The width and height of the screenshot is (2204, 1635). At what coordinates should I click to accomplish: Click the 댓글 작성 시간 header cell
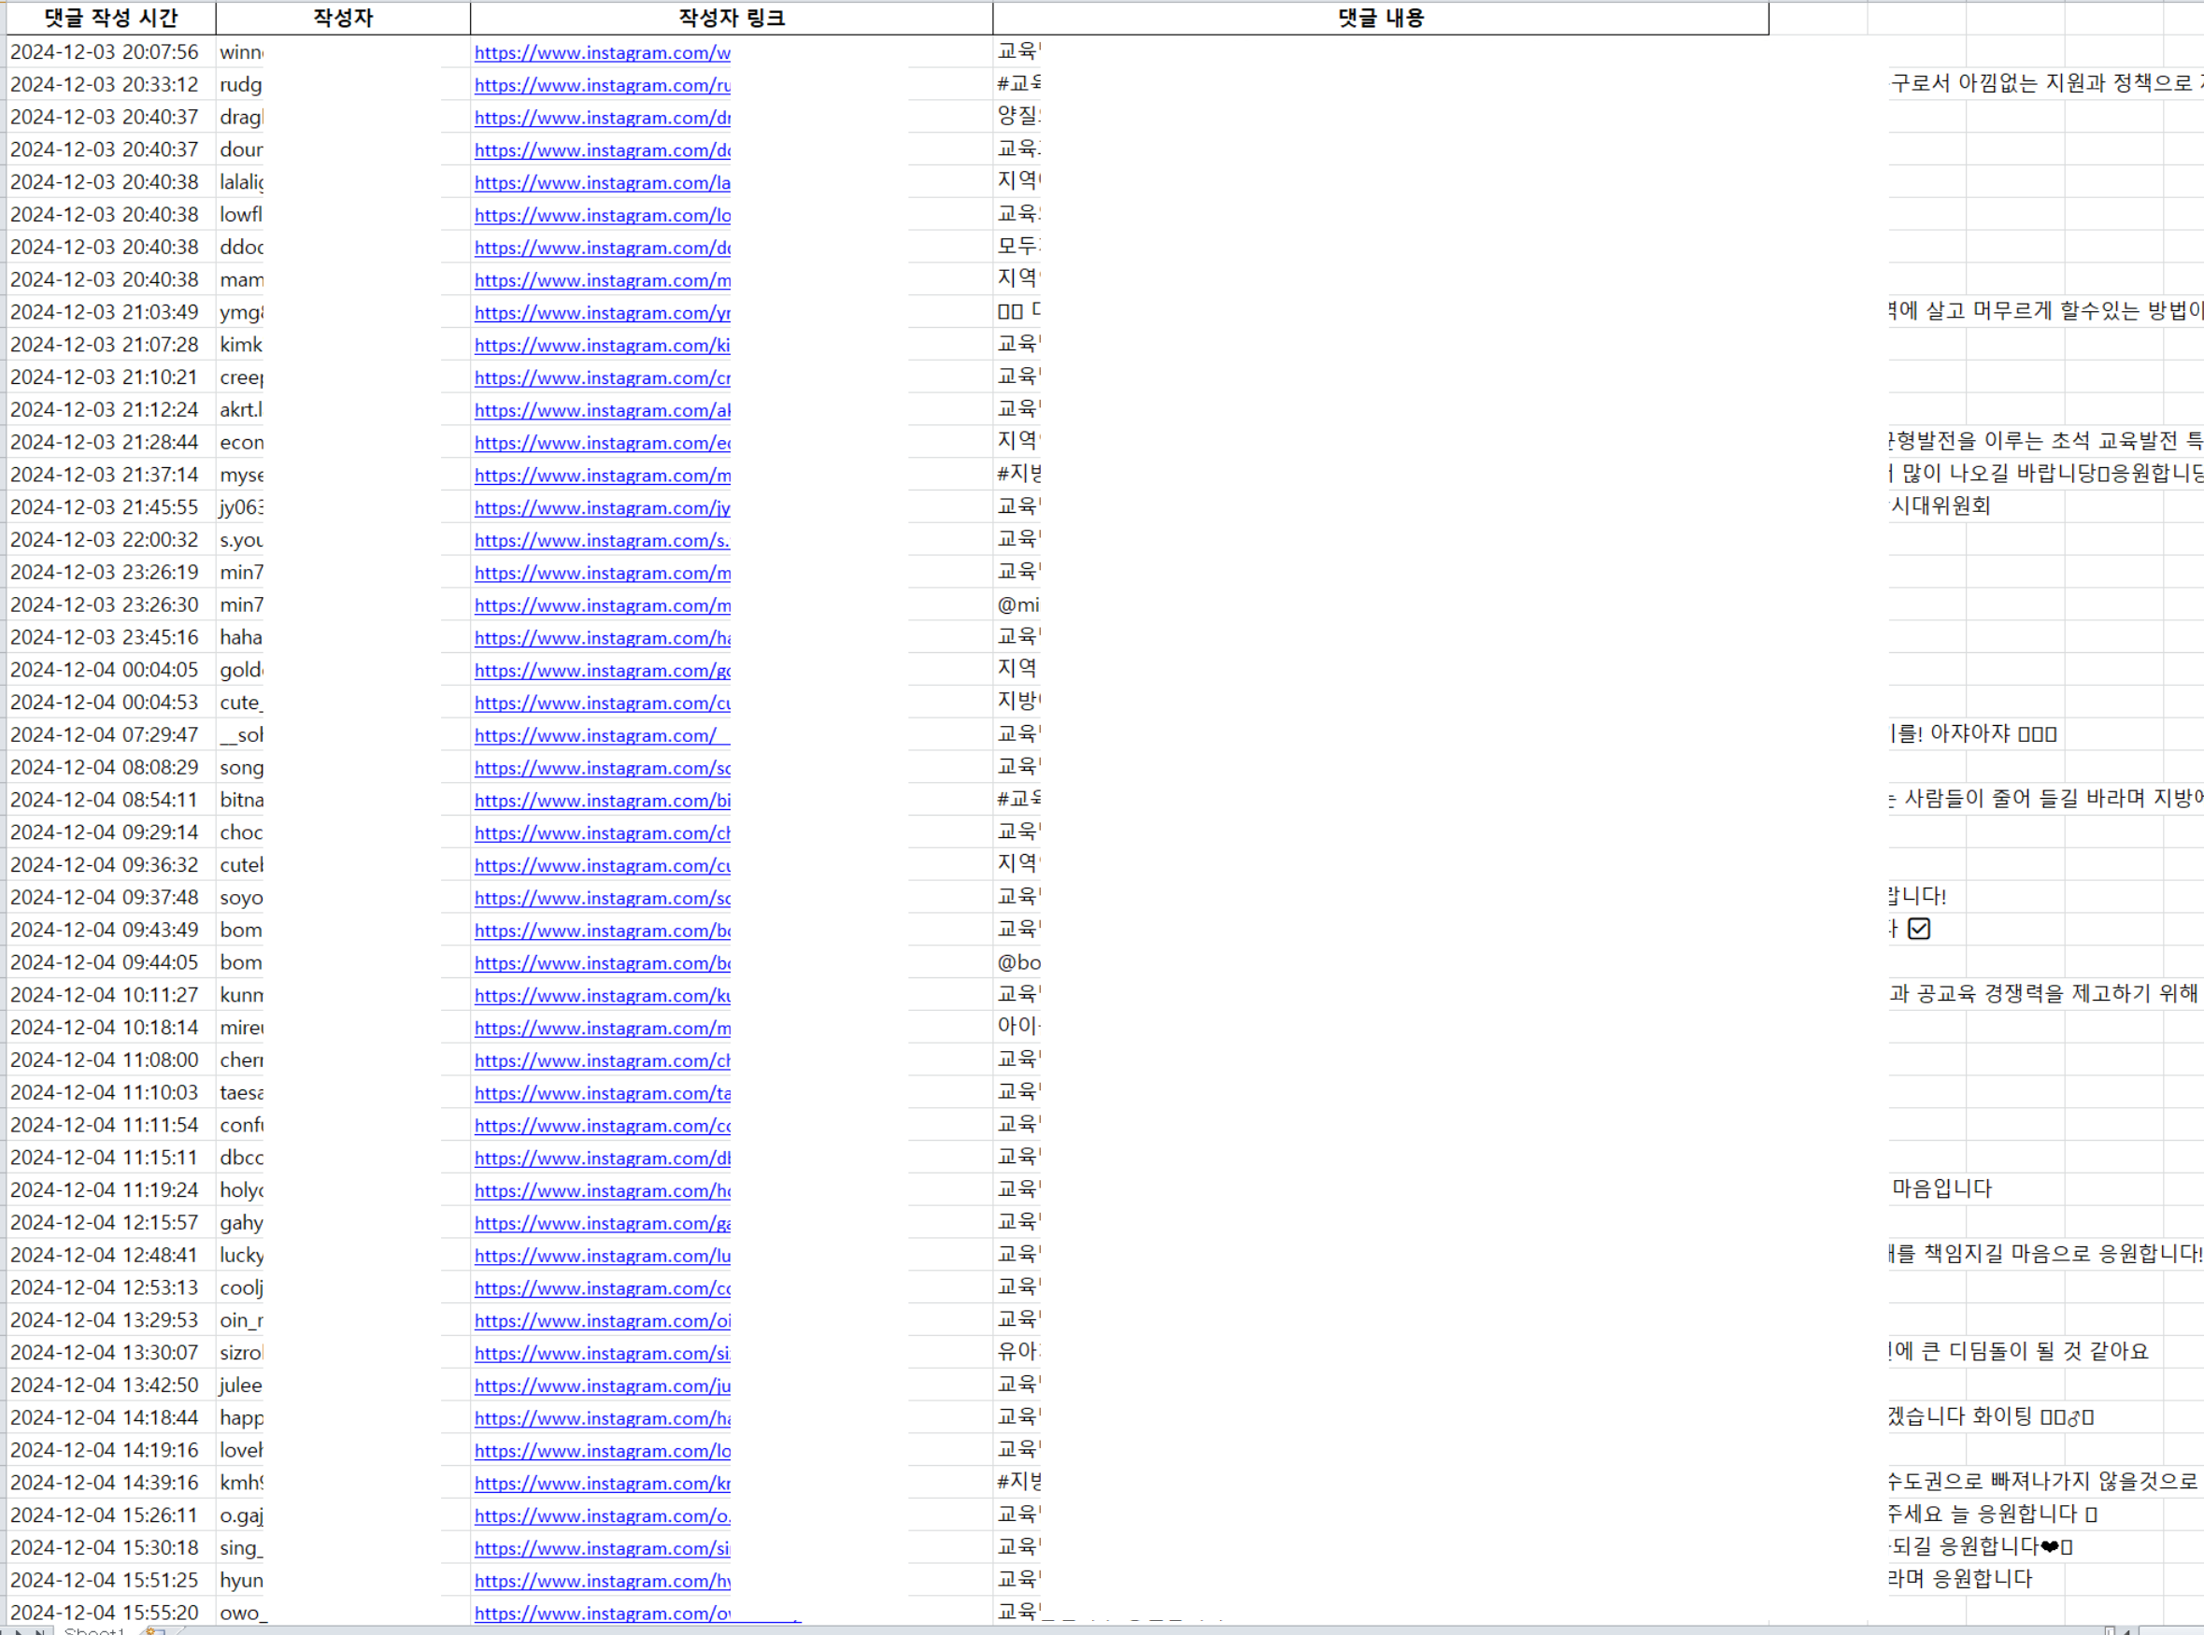[x=111, y=18]
